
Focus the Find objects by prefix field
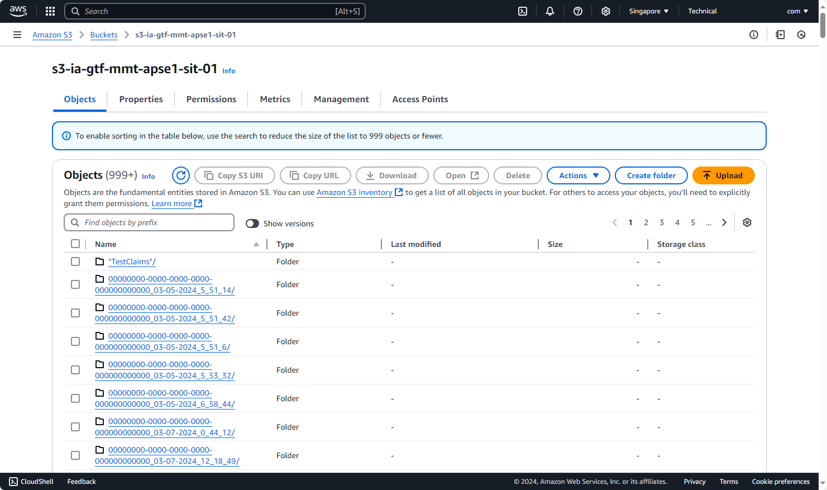click(149, 222)
